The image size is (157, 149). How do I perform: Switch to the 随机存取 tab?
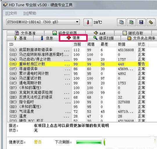pyautogui.click(x=133, y=33)
